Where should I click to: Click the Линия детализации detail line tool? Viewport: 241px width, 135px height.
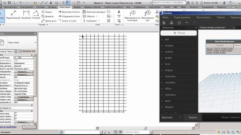pyautogui.click(x=94, y=12)
